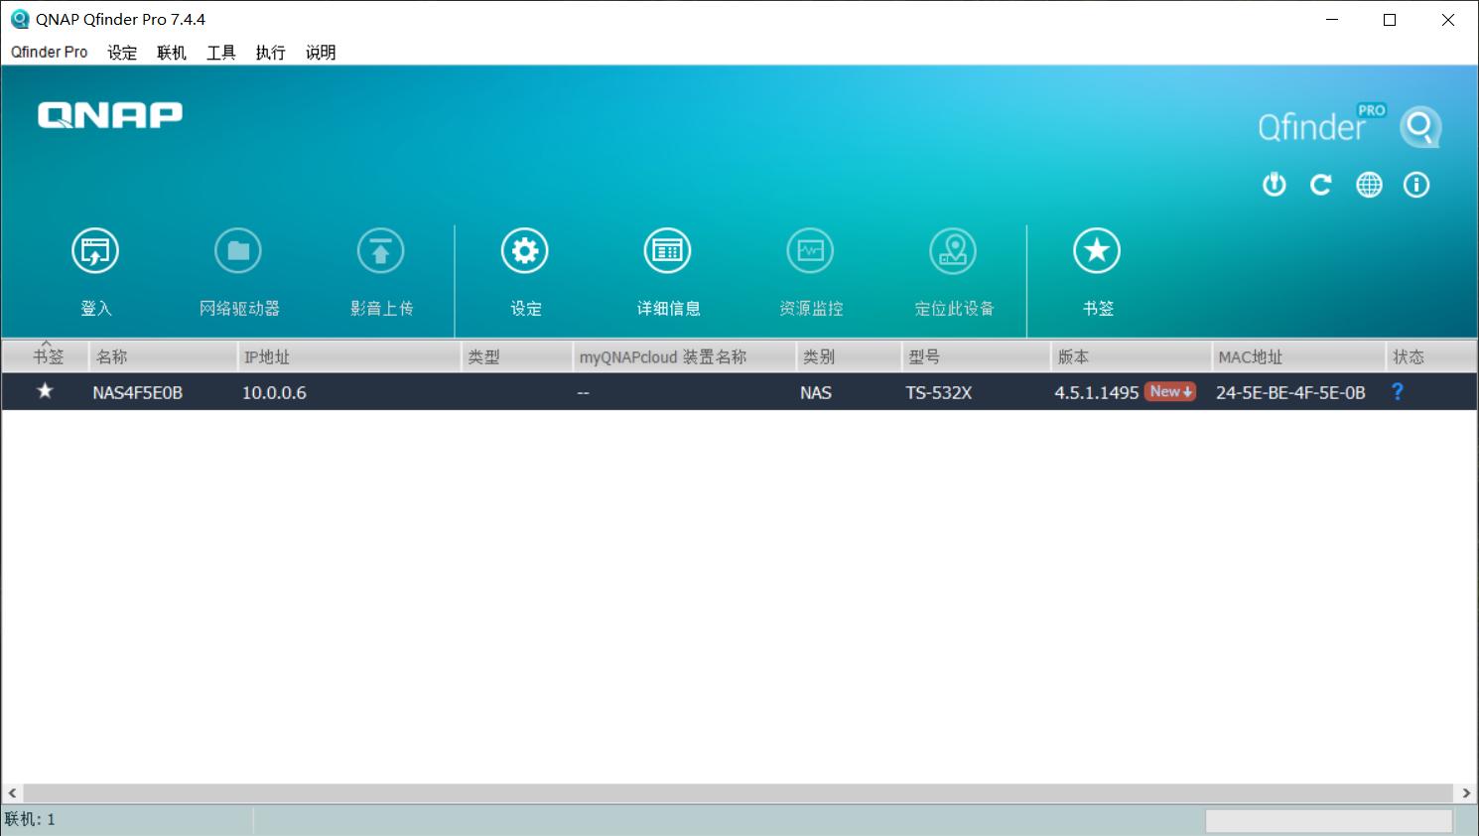Click the info icon top right
The image size is (1479, 836).
1416,184
